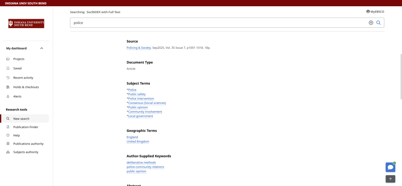Follow the Police subject term link

point(132,90)
